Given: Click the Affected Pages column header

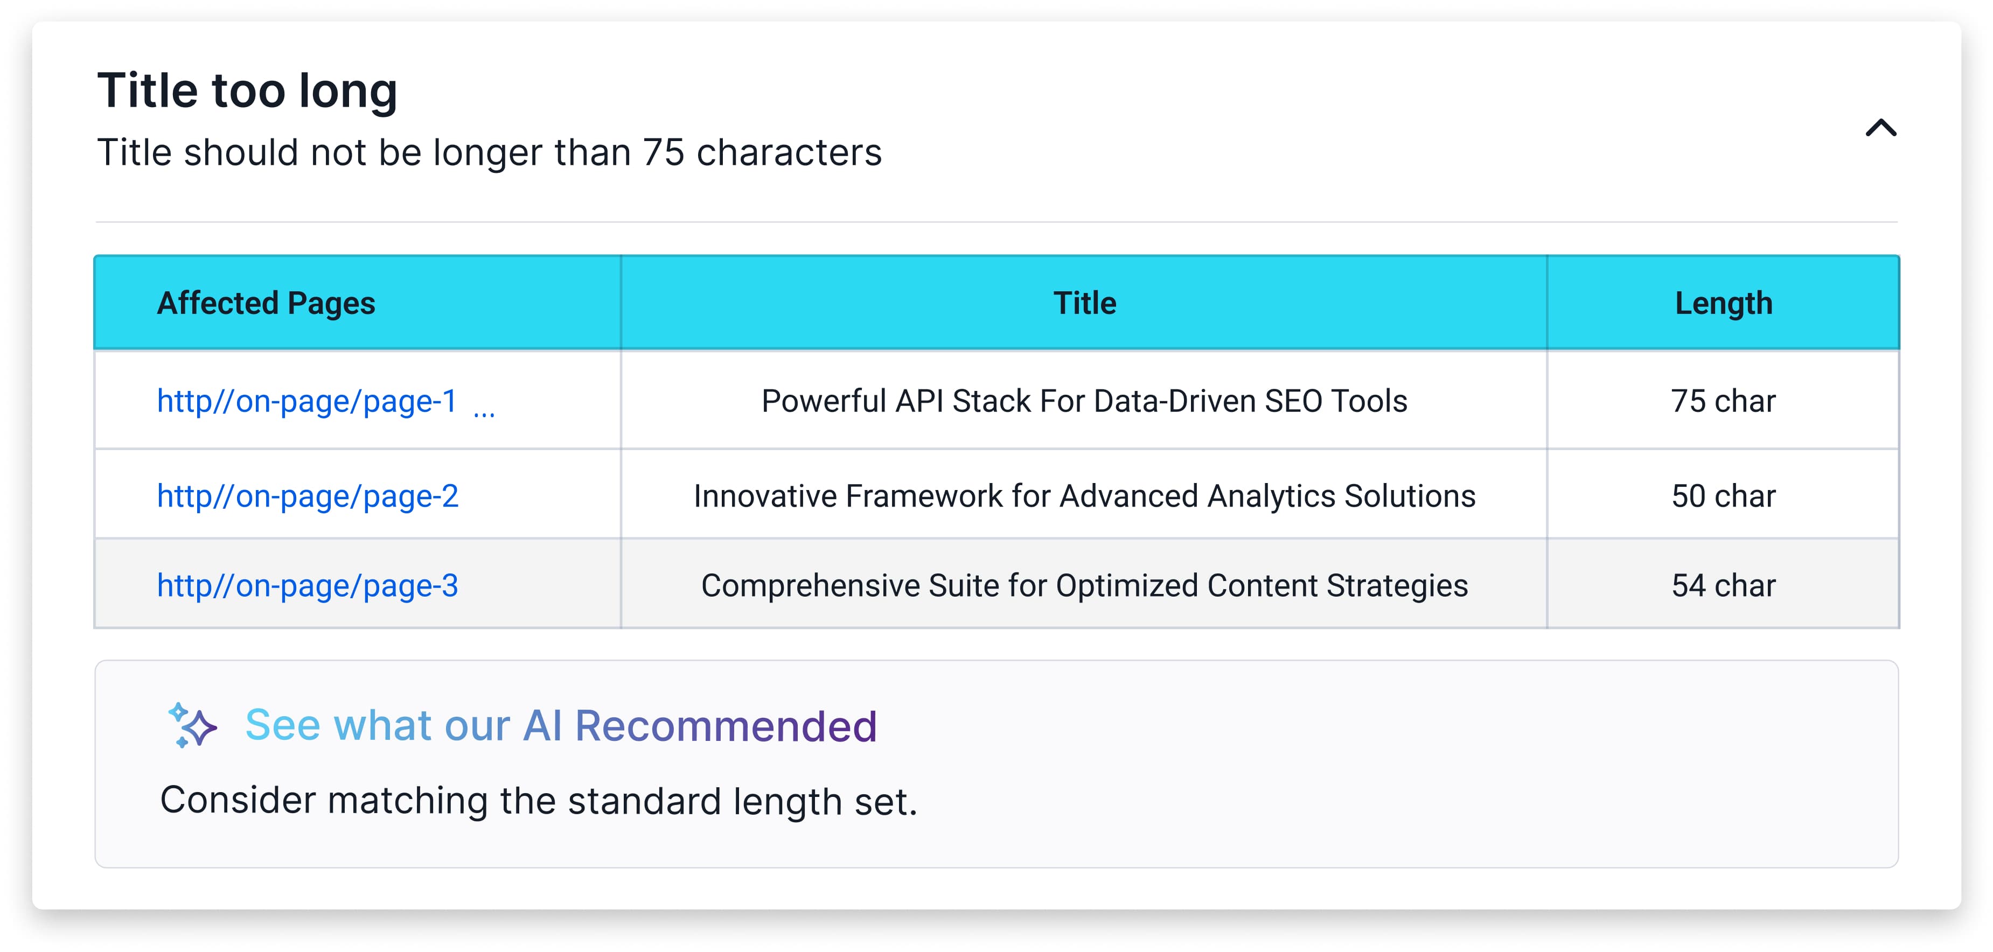Looking at the screenshot, I should [266, 303].
